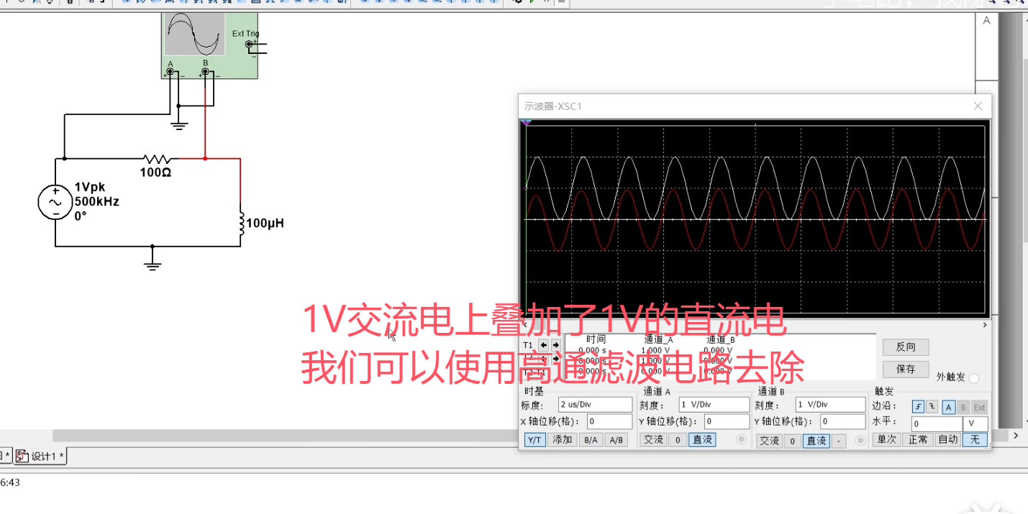Select rising edge trigger icon

point(918,407)
